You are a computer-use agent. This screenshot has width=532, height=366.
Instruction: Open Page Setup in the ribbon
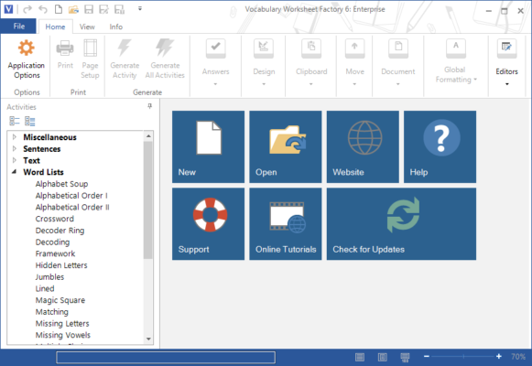(90, 59)
